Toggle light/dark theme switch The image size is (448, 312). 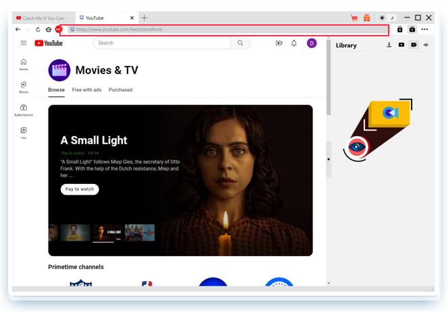387,18
